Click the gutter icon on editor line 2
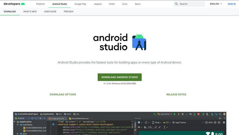 pos(53,124)
